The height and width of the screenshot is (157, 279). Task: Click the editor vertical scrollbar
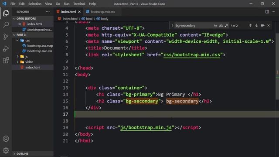[x=277, y=67]
